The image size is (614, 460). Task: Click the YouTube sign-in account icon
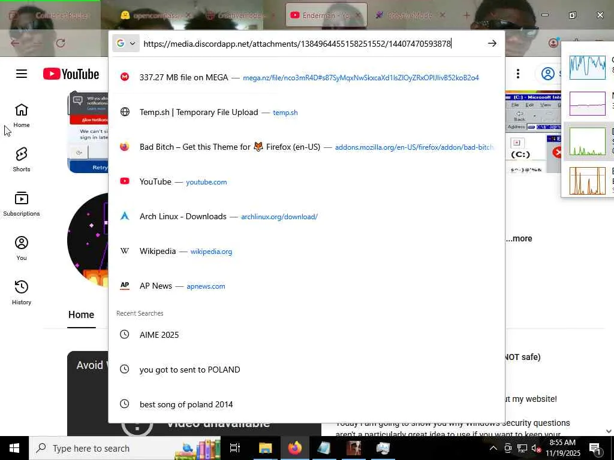click(x=548, y=74)
